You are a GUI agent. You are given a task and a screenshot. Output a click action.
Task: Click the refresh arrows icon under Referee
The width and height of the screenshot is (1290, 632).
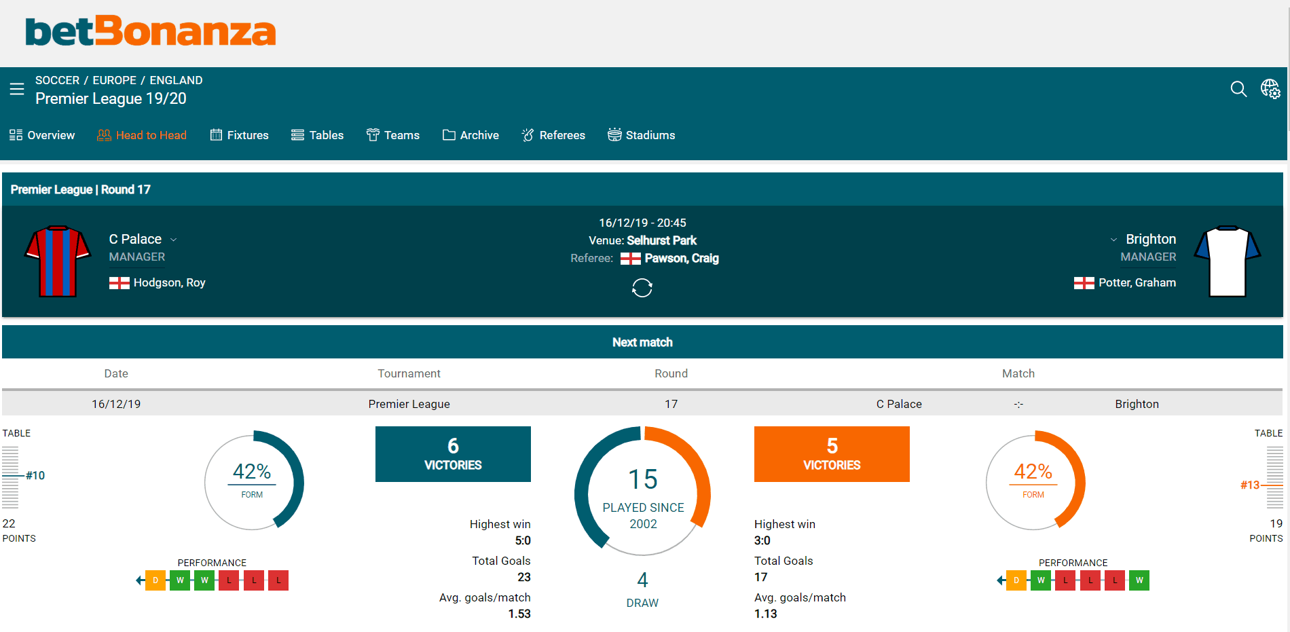[x=642, y=288]
